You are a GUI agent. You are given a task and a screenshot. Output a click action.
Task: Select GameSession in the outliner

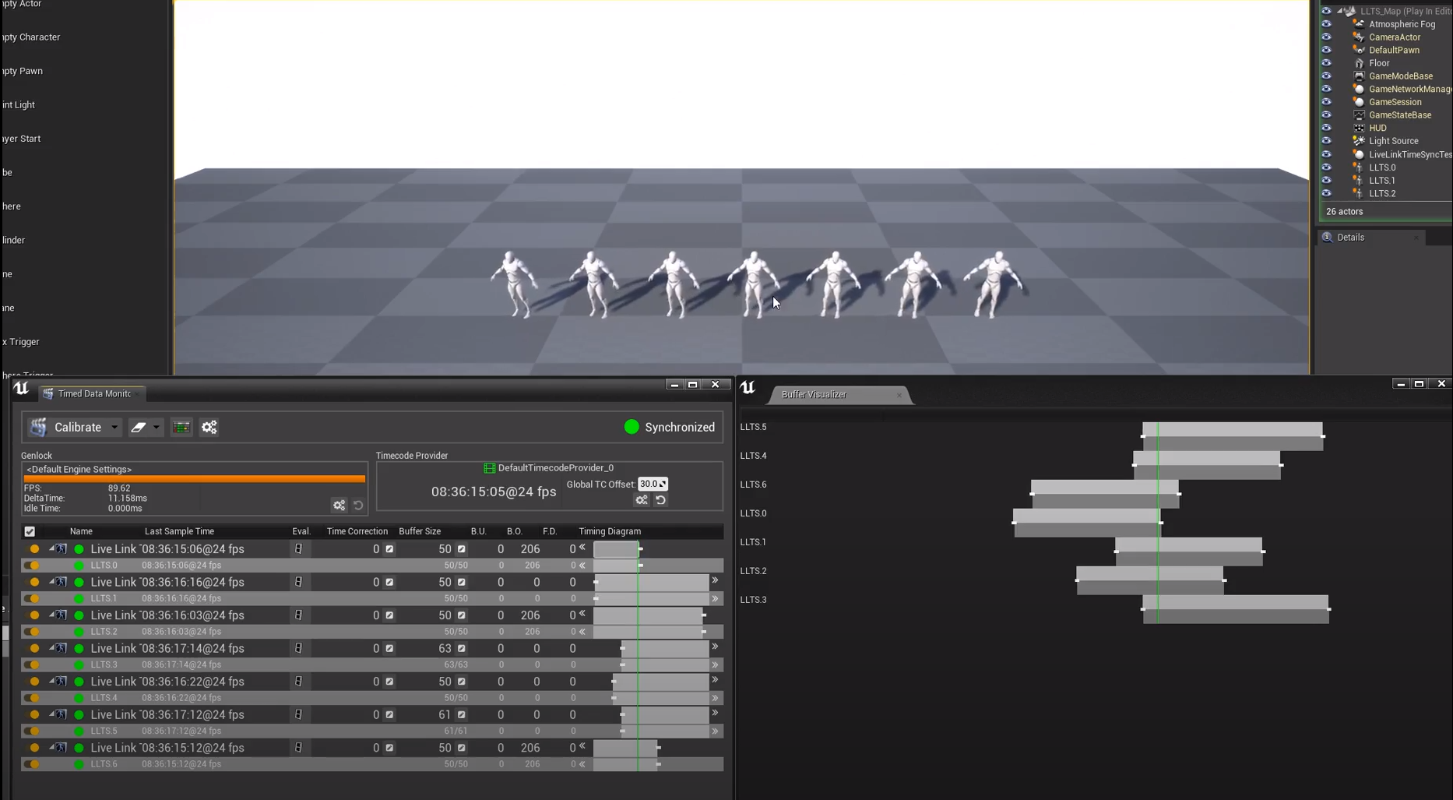tap(1395, 102)
